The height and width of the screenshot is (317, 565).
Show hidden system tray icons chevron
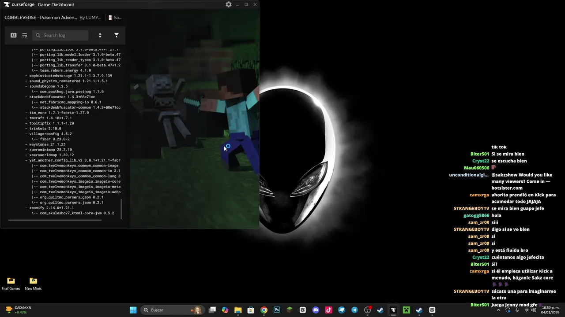click(498, 310)
